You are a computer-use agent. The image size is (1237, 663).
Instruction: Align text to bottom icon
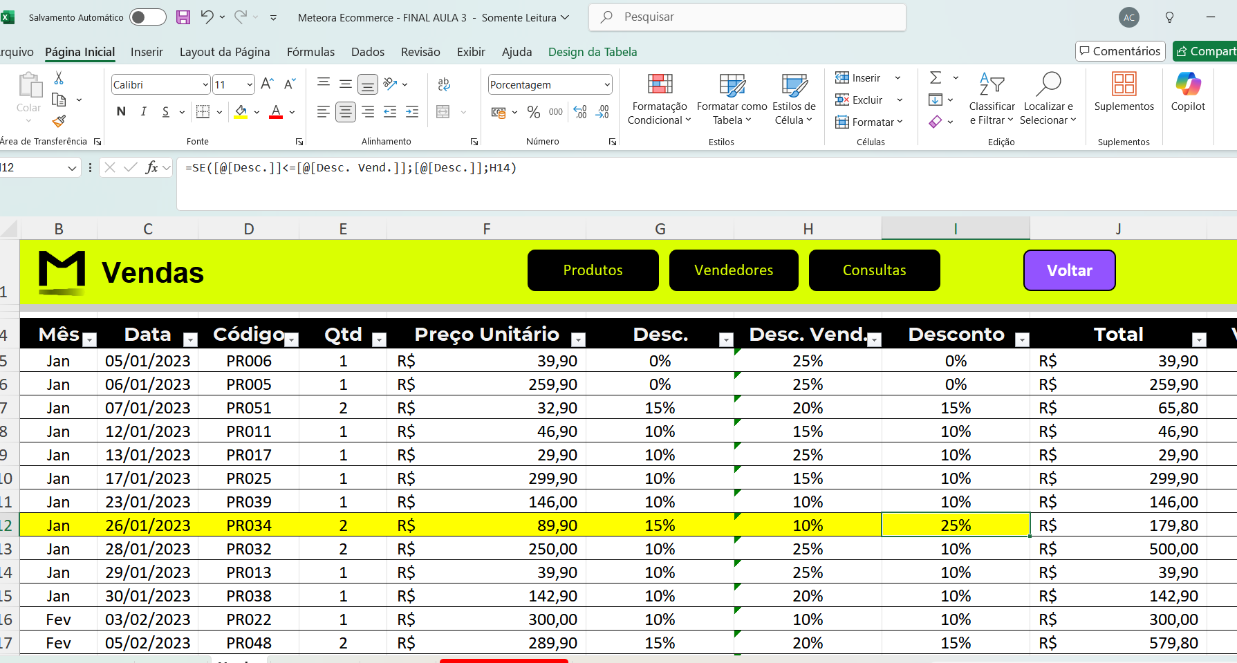pos(368,84)
